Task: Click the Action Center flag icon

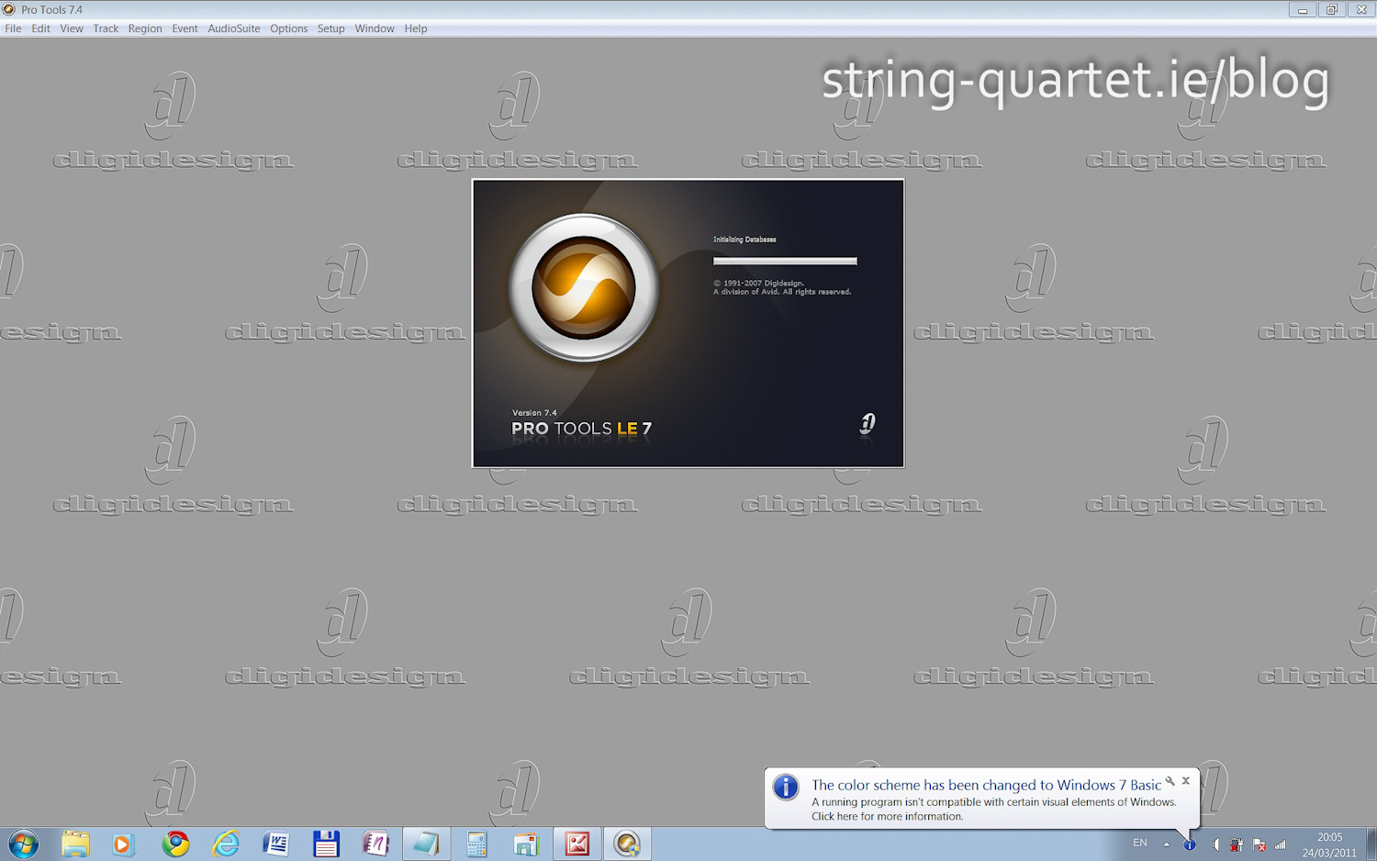Action: click(1259, 844)
